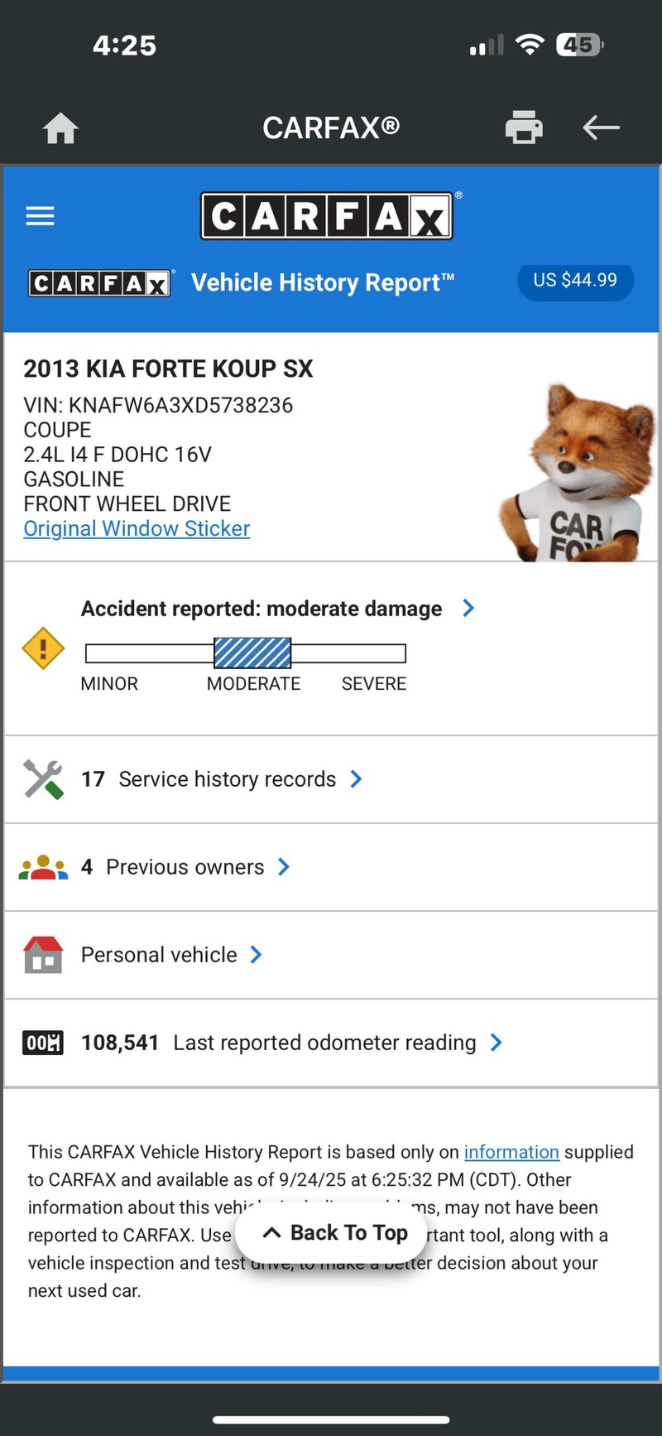The width and height of the screenshot is (662, 1436).
Task: Follow the information link in the disclaimer
Action: point(511,1152)
